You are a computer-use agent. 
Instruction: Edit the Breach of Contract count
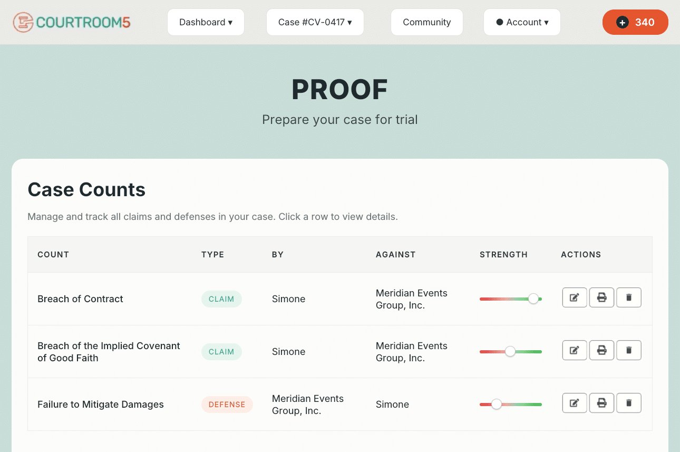575,297
